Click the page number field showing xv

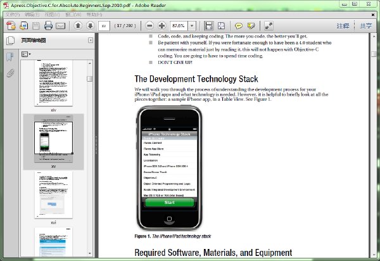click(x=104, y=26)
